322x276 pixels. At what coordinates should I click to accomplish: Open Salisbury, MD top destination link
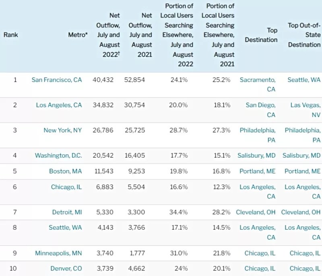257,155
